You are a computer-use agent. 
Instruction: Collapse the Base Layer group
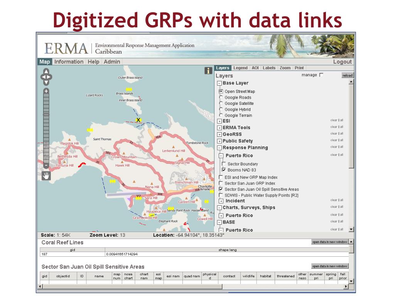[219, 83]
